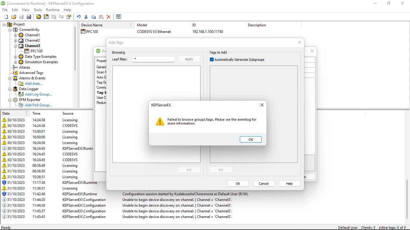This screenshot has height=230, width=410.
Task: Expand the Channel1 node
Action: 16,35
